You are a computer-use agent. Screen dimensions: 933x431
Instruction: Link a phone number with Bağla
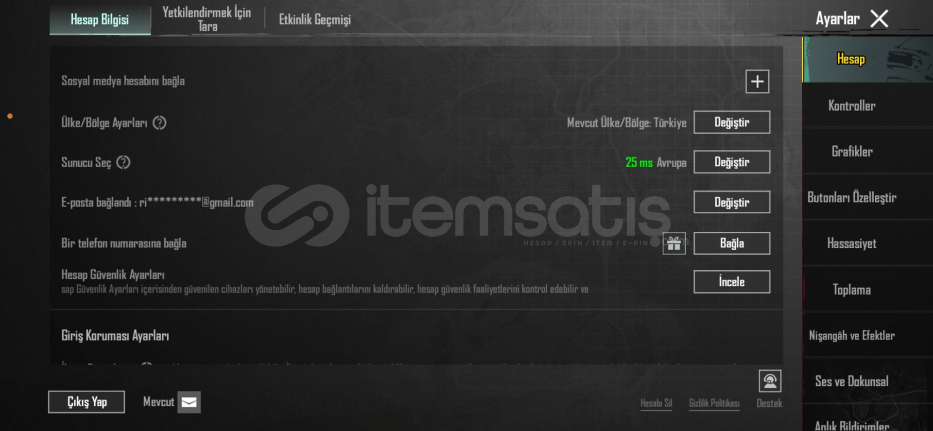tap(732, 243)
